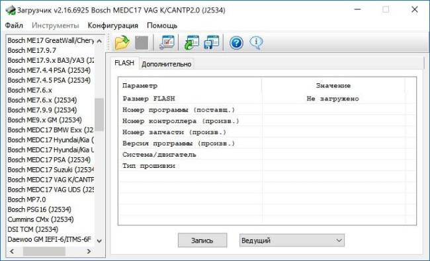Click Версия программы (произв.) row
This screenshot has width=430, height=261.
tap(267, 143)
